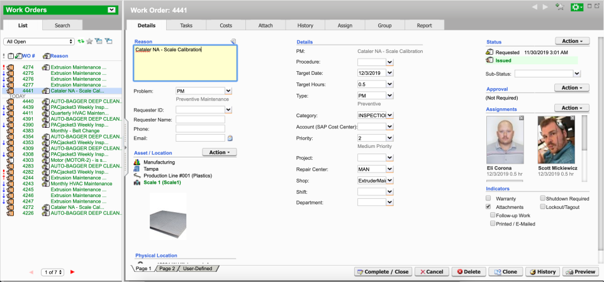Image resolution: width=604 pixels, height=282 pixels.
Task: Click the Requester Name input field
Action: [200, 120]
